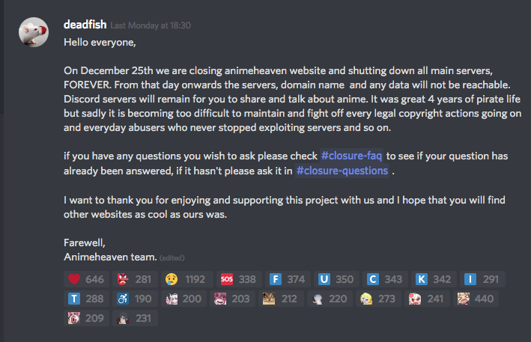Click the crying face reaction with 1192
The height and width of the screenshot is (342, 531).
click(x=185, y=279)
